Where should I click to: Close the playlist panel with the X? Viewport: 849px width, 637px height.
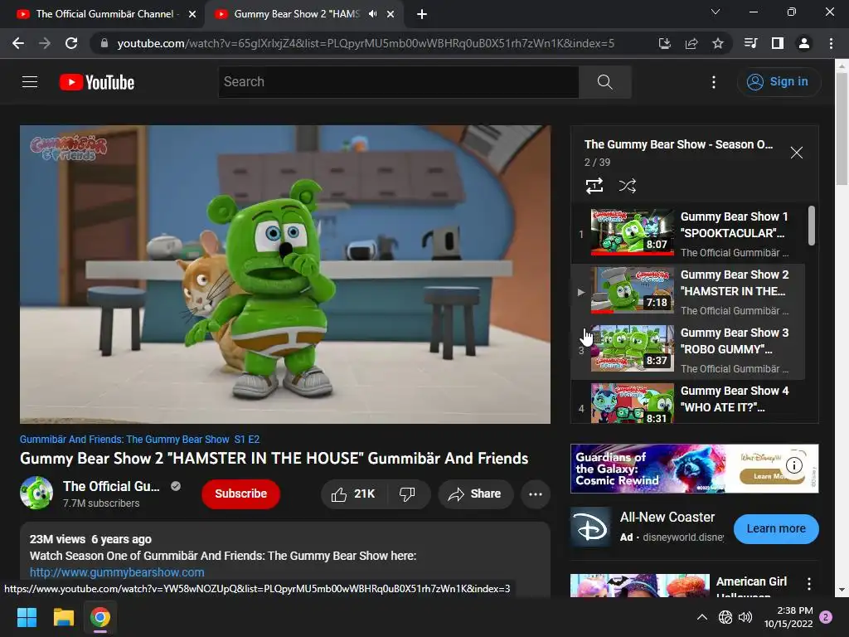pos(797,153)
